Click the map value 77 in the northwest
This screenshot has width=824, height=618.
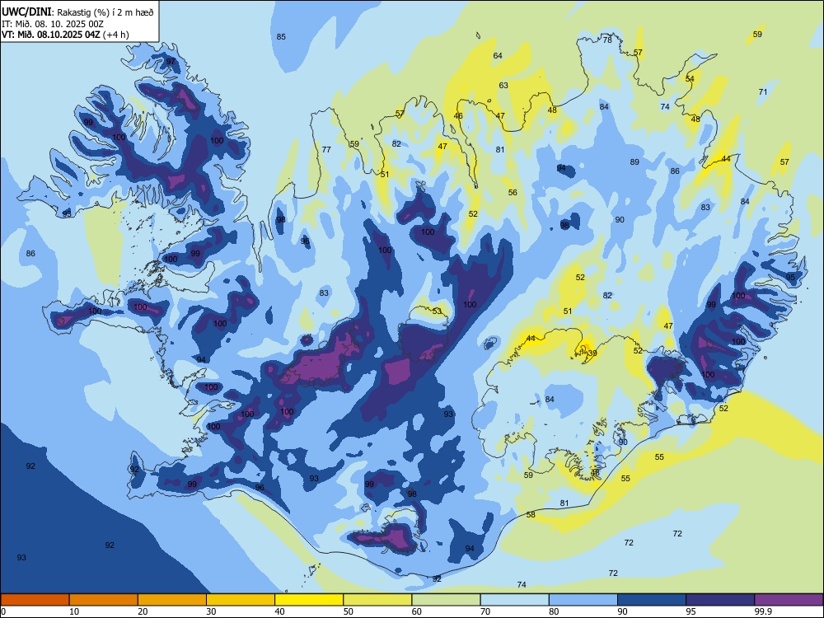coord(326,150)
